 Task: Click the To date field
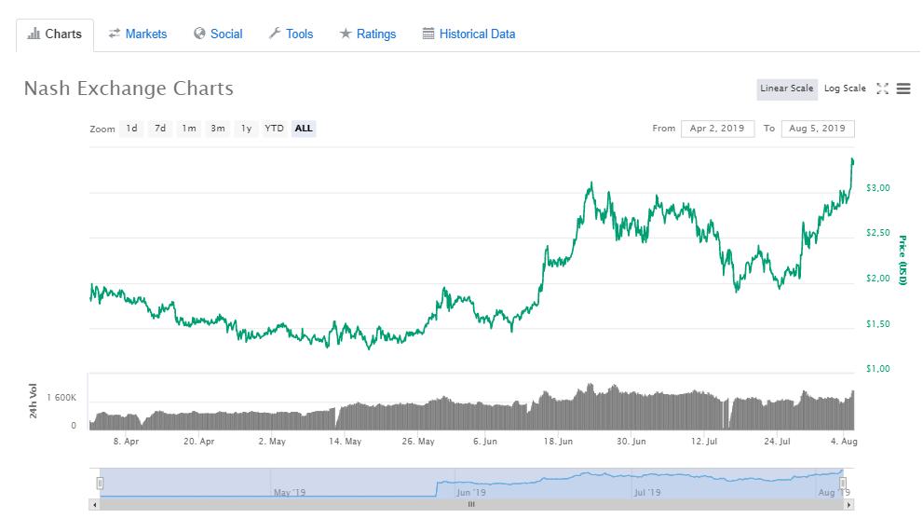tap(818, 129)
